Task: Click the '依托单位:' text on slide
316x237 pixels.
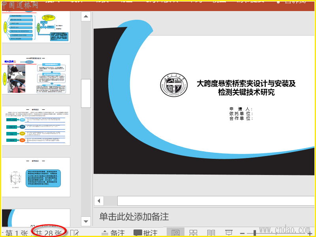Action: pyautogui.click(x=241, y=114)
